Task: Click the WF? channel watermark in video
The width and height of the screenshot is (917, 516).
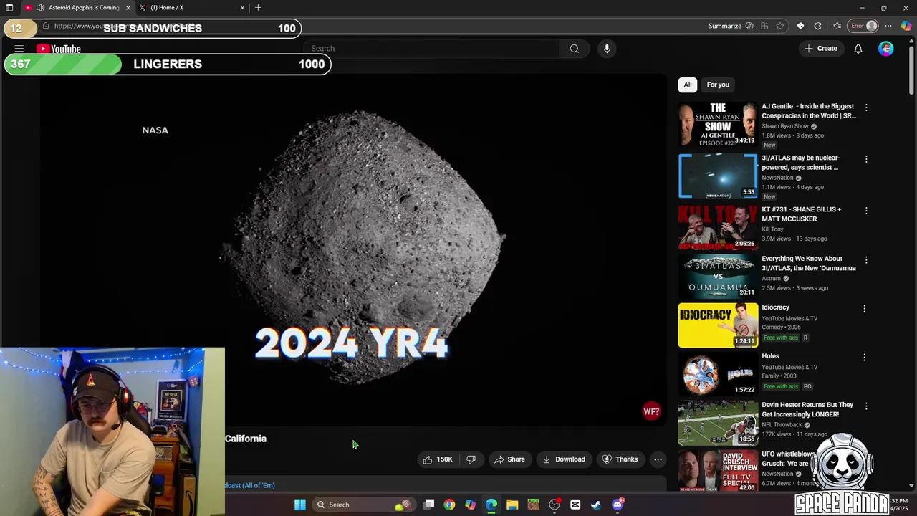Action: pos(651,411)
